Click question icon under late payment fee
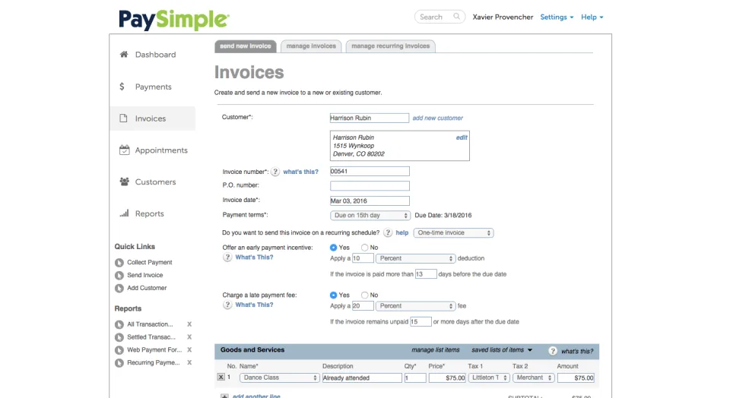The image size is (730, 398). pyautogui.click(x=227, y=305)
